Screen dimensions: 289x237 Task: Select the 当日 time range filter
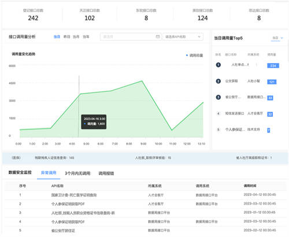57,36
